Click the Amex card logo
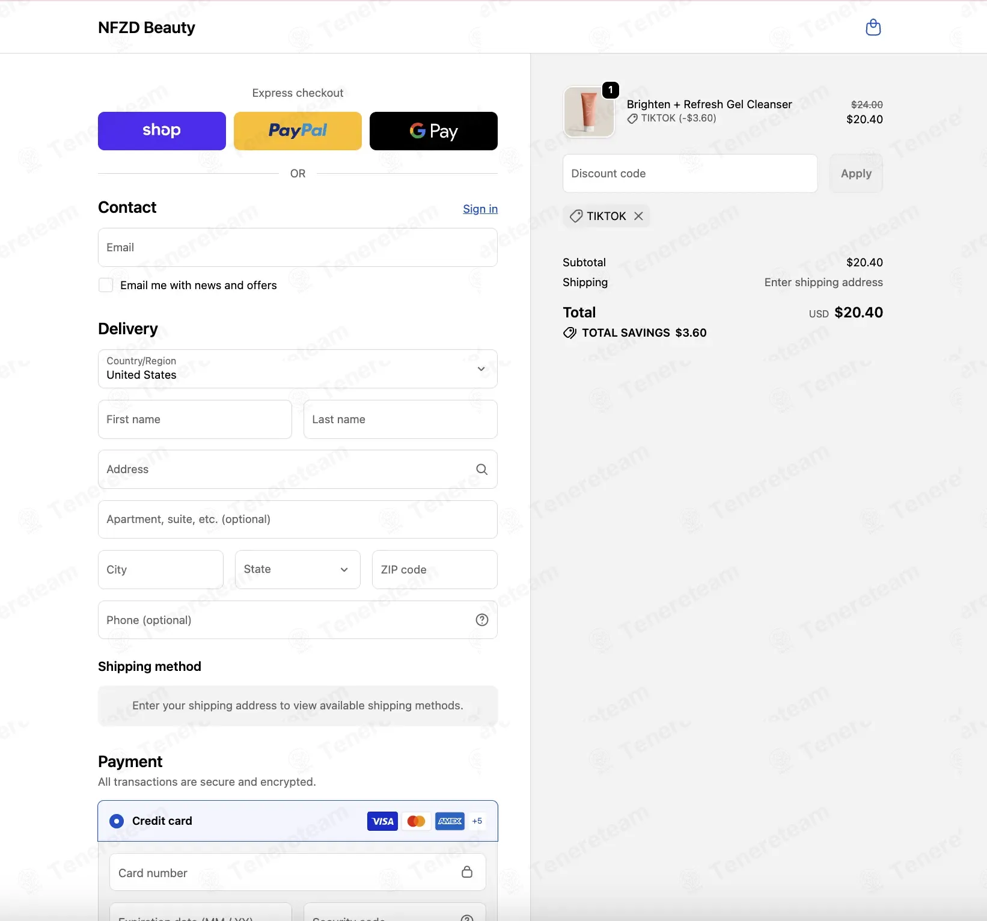This screenshot has height=921, width=987. coord(450,821)
